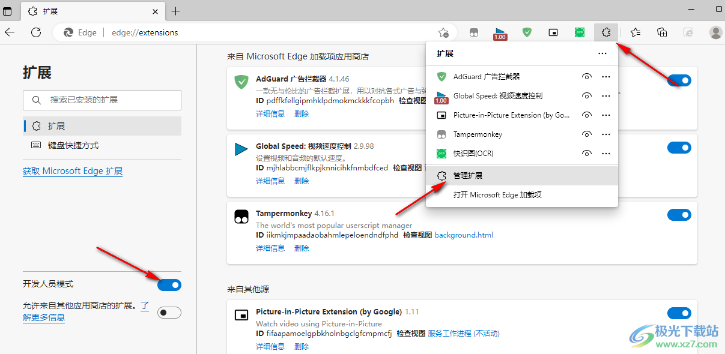
Task: Click the 快识图(OCR) icon in the popup list
Action: (441, 154)
